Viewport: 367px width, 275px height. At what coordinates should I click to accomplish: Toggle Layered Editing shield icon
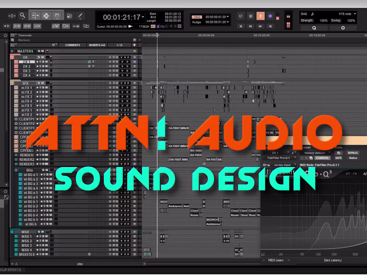(66, 26)
